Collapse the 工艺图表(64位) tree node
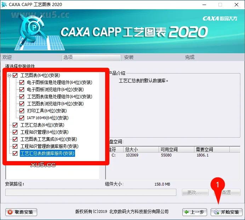Image resolution: width=245 pixels, height=220 pixels. point(9,75)
